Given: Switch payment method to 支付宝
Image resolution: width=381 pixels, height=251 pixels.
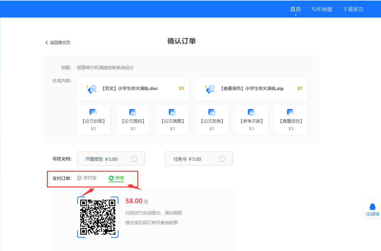Looking at the screenshot, I should click(x=87, y=178).
